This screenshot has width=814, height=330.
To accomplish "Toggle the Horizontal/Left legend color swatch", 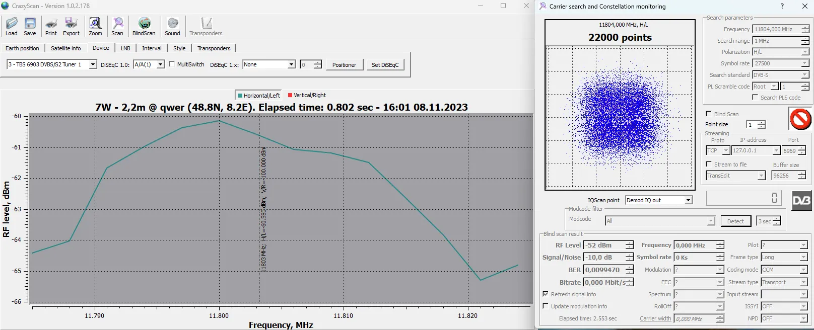I will point(240,96).
